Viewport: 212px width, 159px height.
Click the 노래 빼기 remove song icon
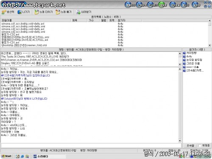(x=58, y=12)
